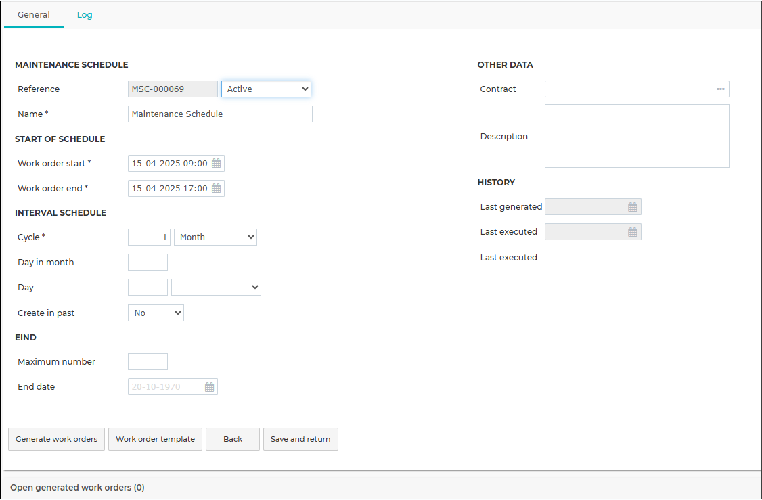This screenshot has height=500, width=762.
Task: Click calendar icon in Last executed field
Action: click(632, 232)
